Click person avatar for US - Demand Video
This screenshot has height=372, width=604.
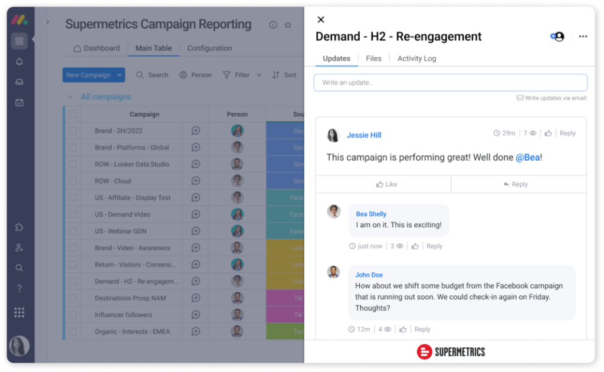click(x=237, y=214)
